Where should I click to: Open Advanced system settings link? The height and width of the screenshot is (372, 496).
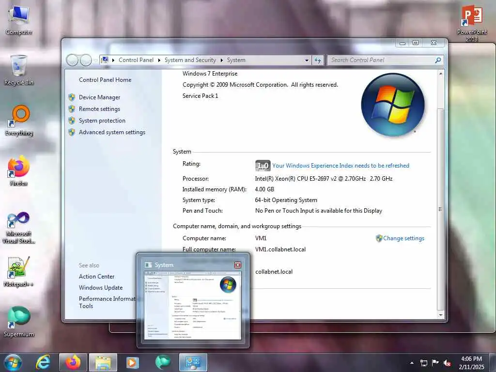[x=112, y=133]
